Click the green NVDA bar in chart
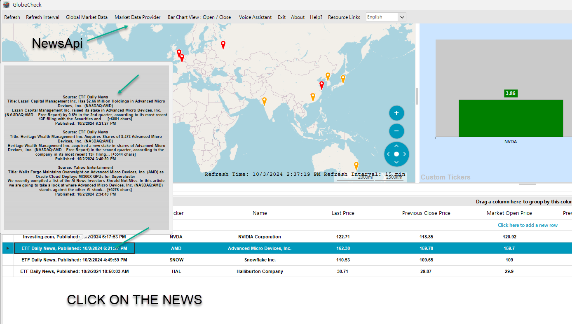The image size is (572, 324). click(x=511, y=118)
